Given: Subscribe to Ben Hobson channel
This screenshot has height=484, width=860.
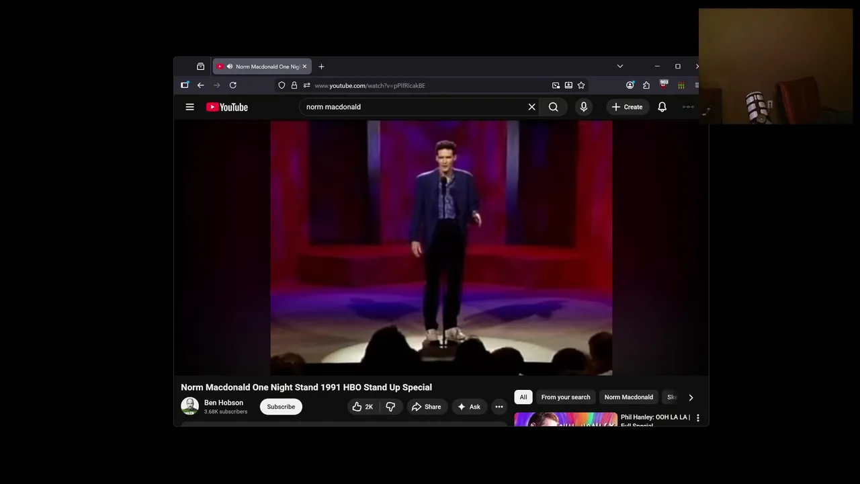Looking at the screenshot, I should point(281,407).
